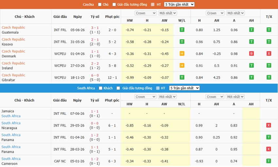Open Czech Republic link in Denmark match
This screenshot has width=278, height=167.
(x=13, y=51)
